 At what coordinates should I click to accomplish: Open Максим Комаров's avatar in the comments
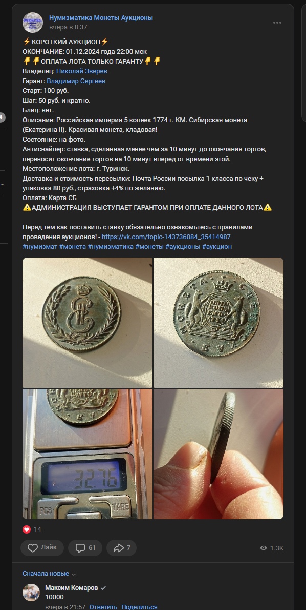coord(31,593)
